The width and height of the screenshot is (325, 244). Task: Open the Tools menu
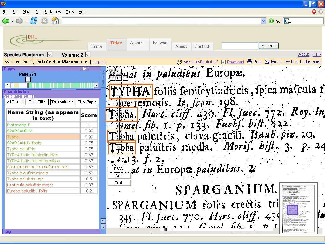70,12
